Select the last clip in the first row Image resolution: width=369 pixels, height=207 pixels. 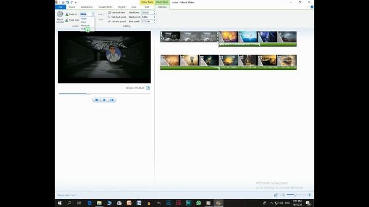point(287,37)
